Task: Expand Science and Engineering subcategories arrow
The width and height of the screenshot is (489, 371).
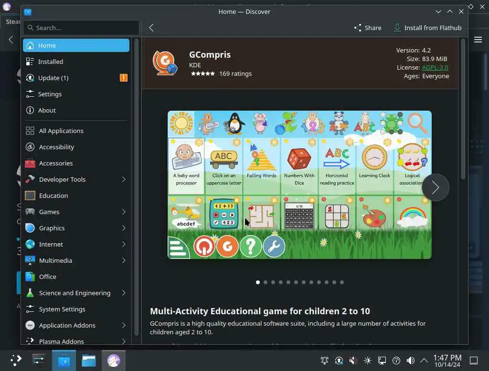Action: click(124, 293)
